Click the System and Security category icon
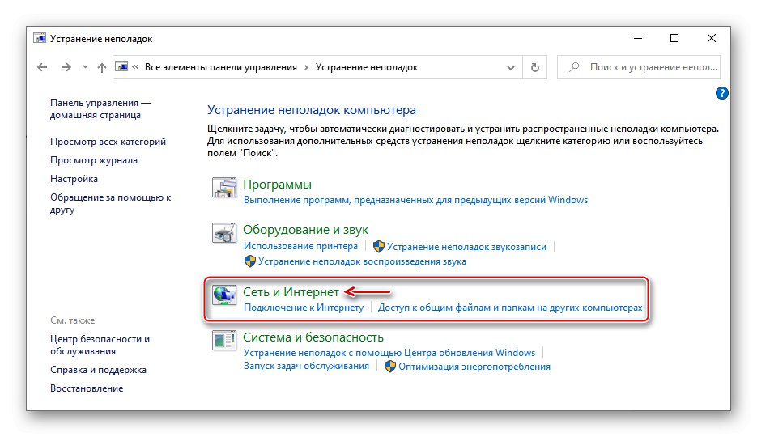Image resolution: width=757 pixels, height=437 pixels. point(223,341)
